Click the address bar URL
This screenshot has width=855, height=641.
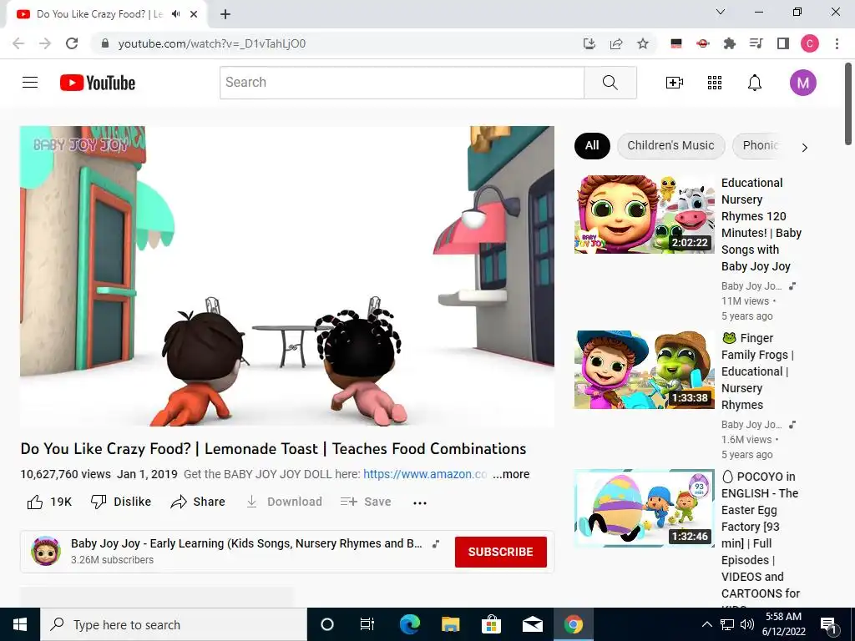click(x=211, y=43)
